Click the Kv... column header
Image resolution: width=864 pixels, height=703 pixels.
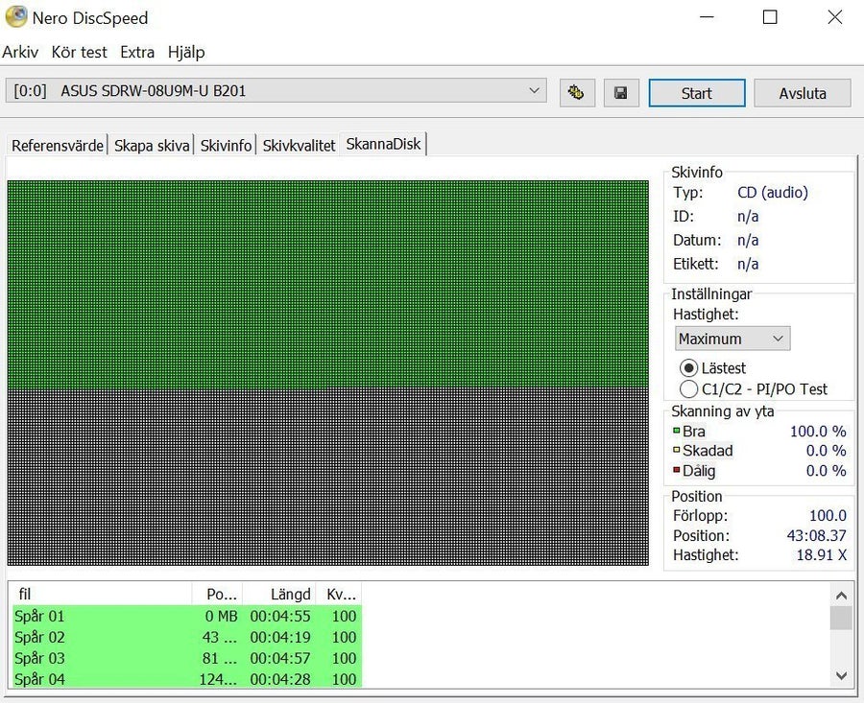point(339,594)
